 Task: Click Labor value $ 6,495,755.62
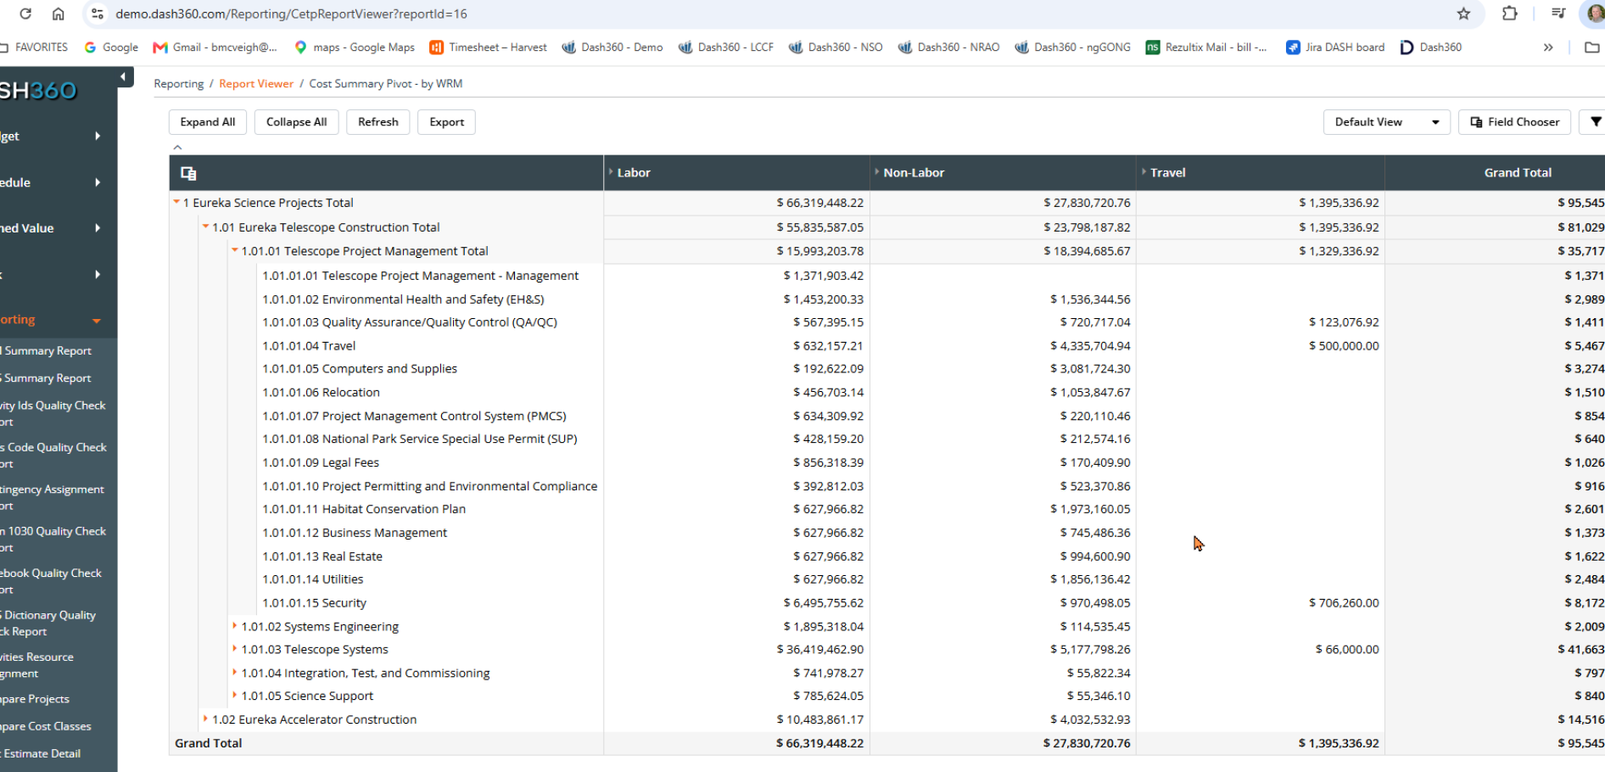coord(824,603)
